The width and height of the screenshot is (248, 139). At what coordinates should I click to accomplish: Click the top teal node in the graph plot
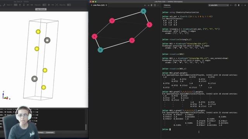tap(143, 11)
